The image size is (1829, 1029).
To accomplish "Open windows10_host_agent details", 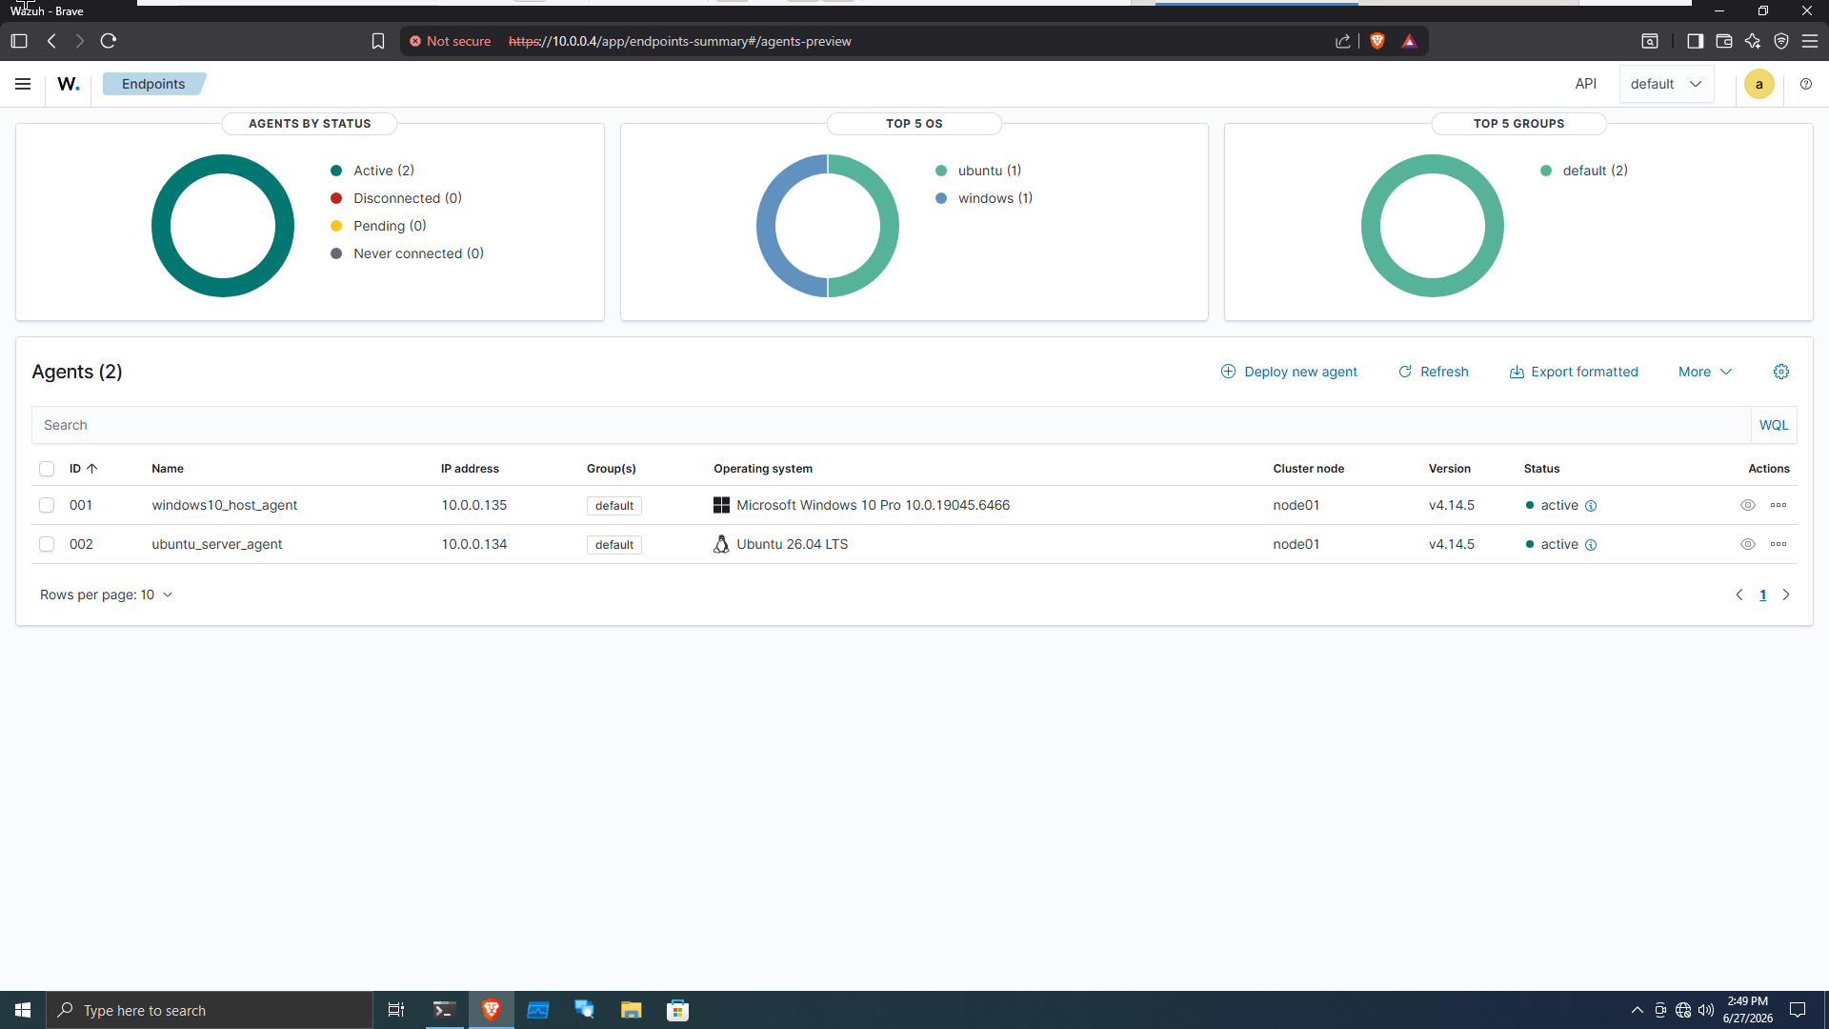I will pos(225,505).
